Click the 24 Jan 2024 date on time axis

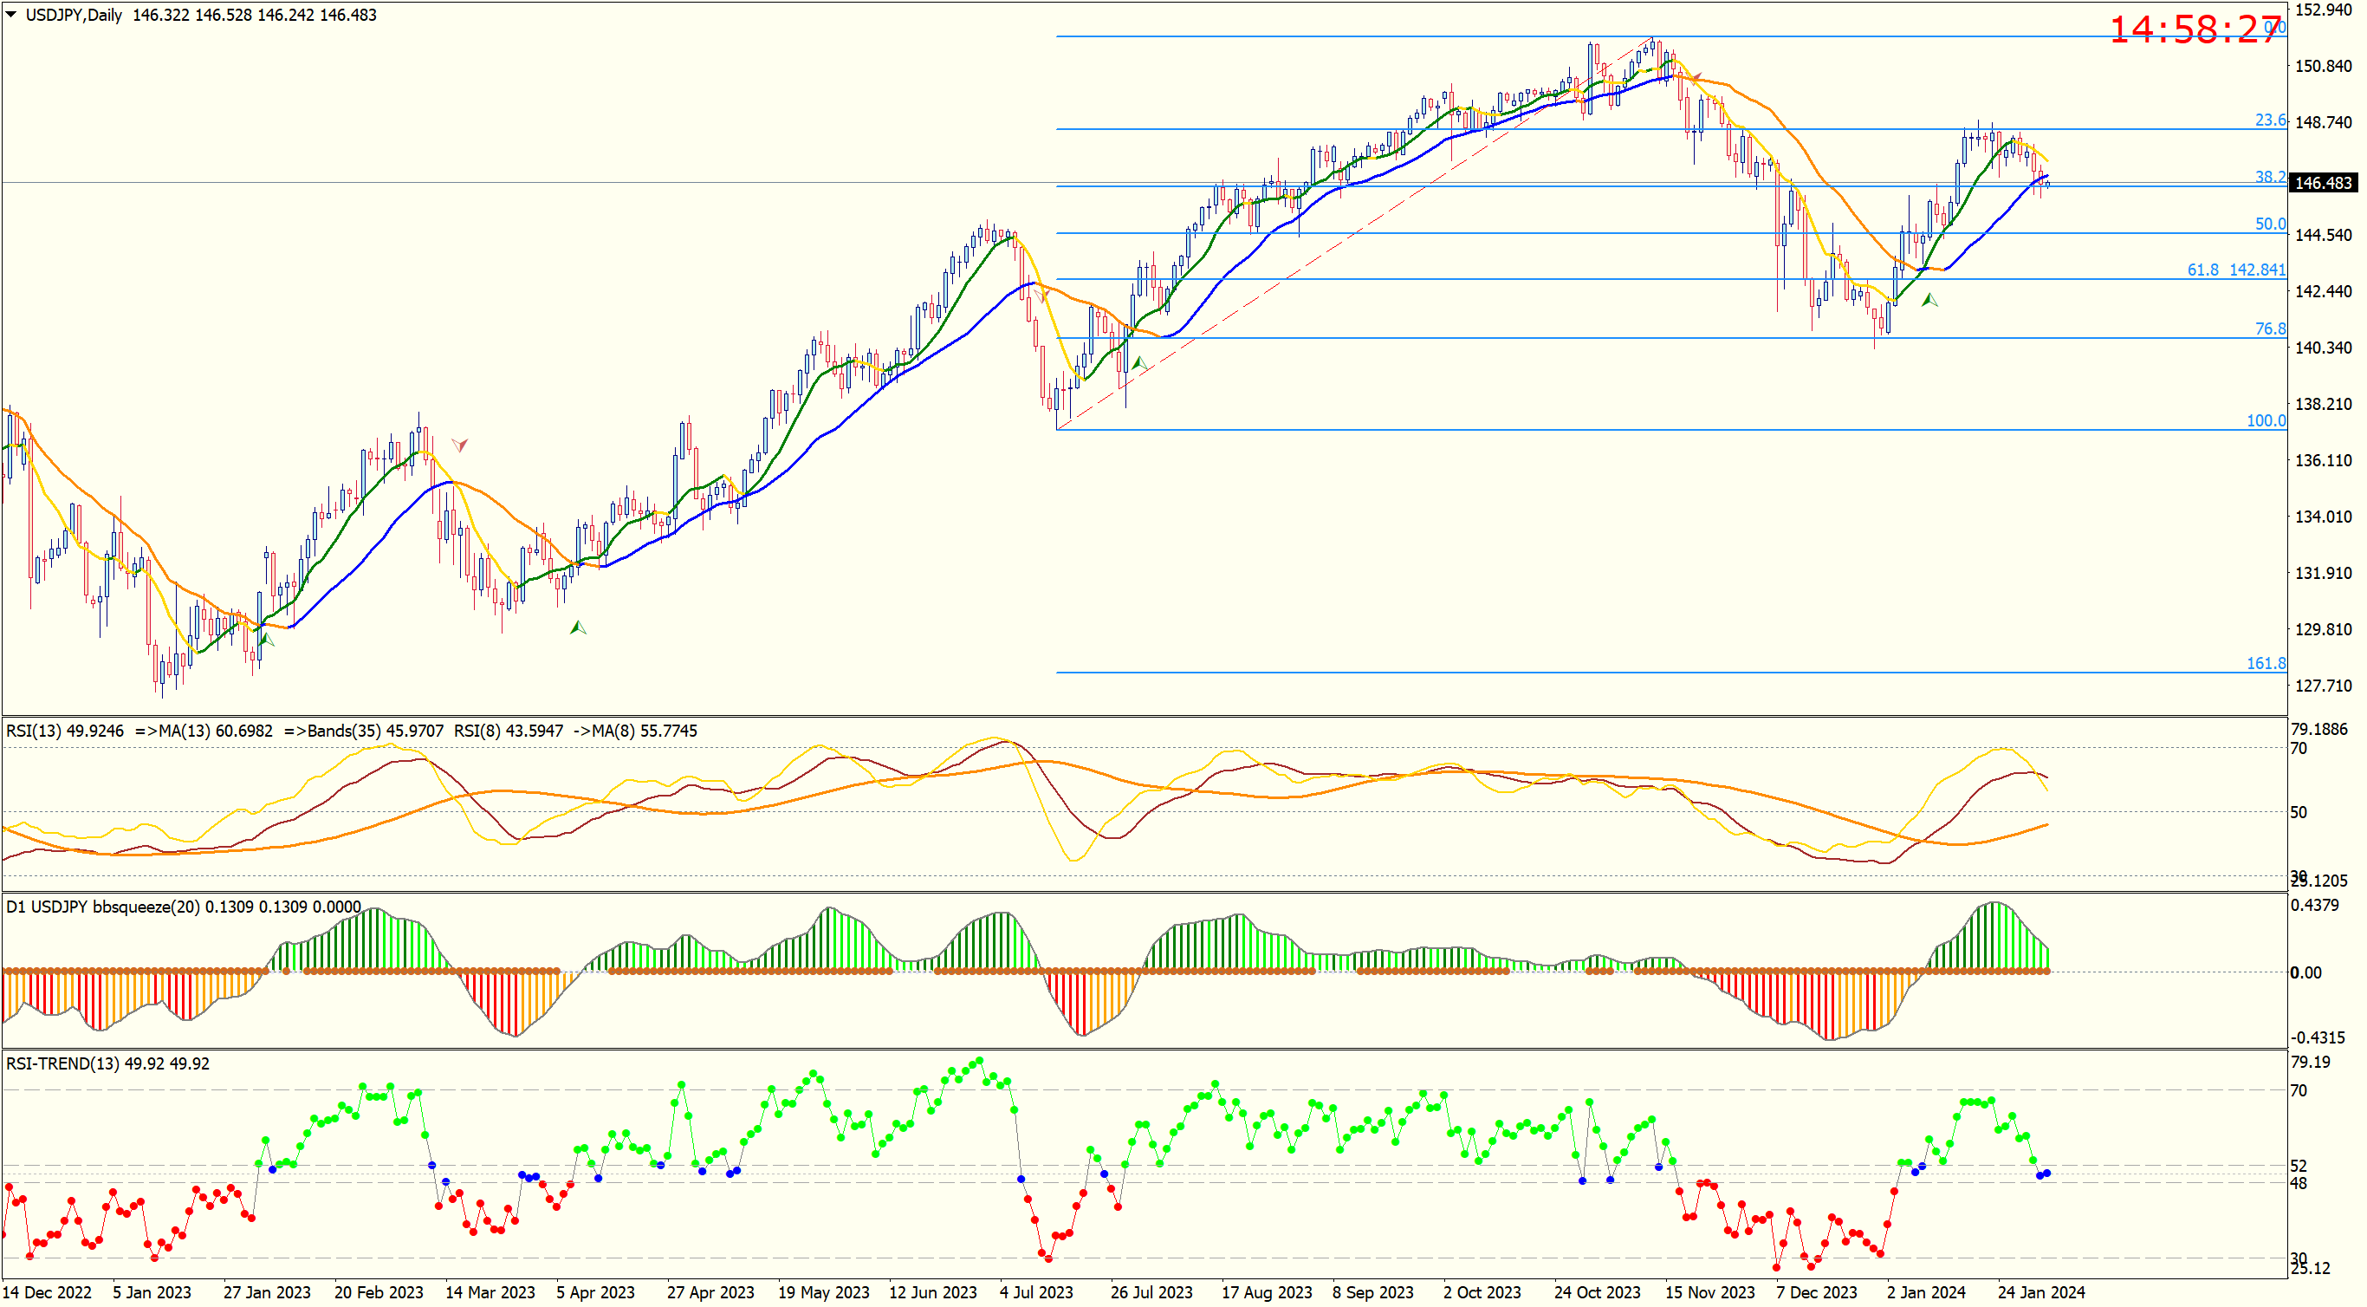pyautogui.click(x=2041, y=1291)
